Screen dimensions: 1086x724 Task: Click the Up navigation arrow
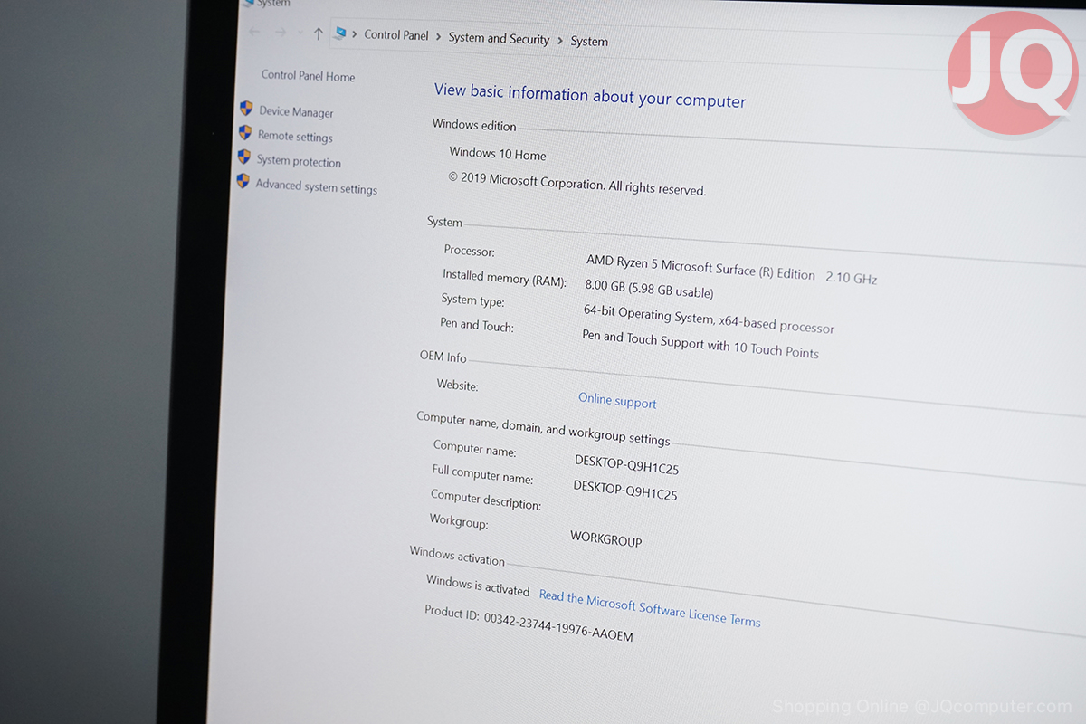click(x=318, y=33)
